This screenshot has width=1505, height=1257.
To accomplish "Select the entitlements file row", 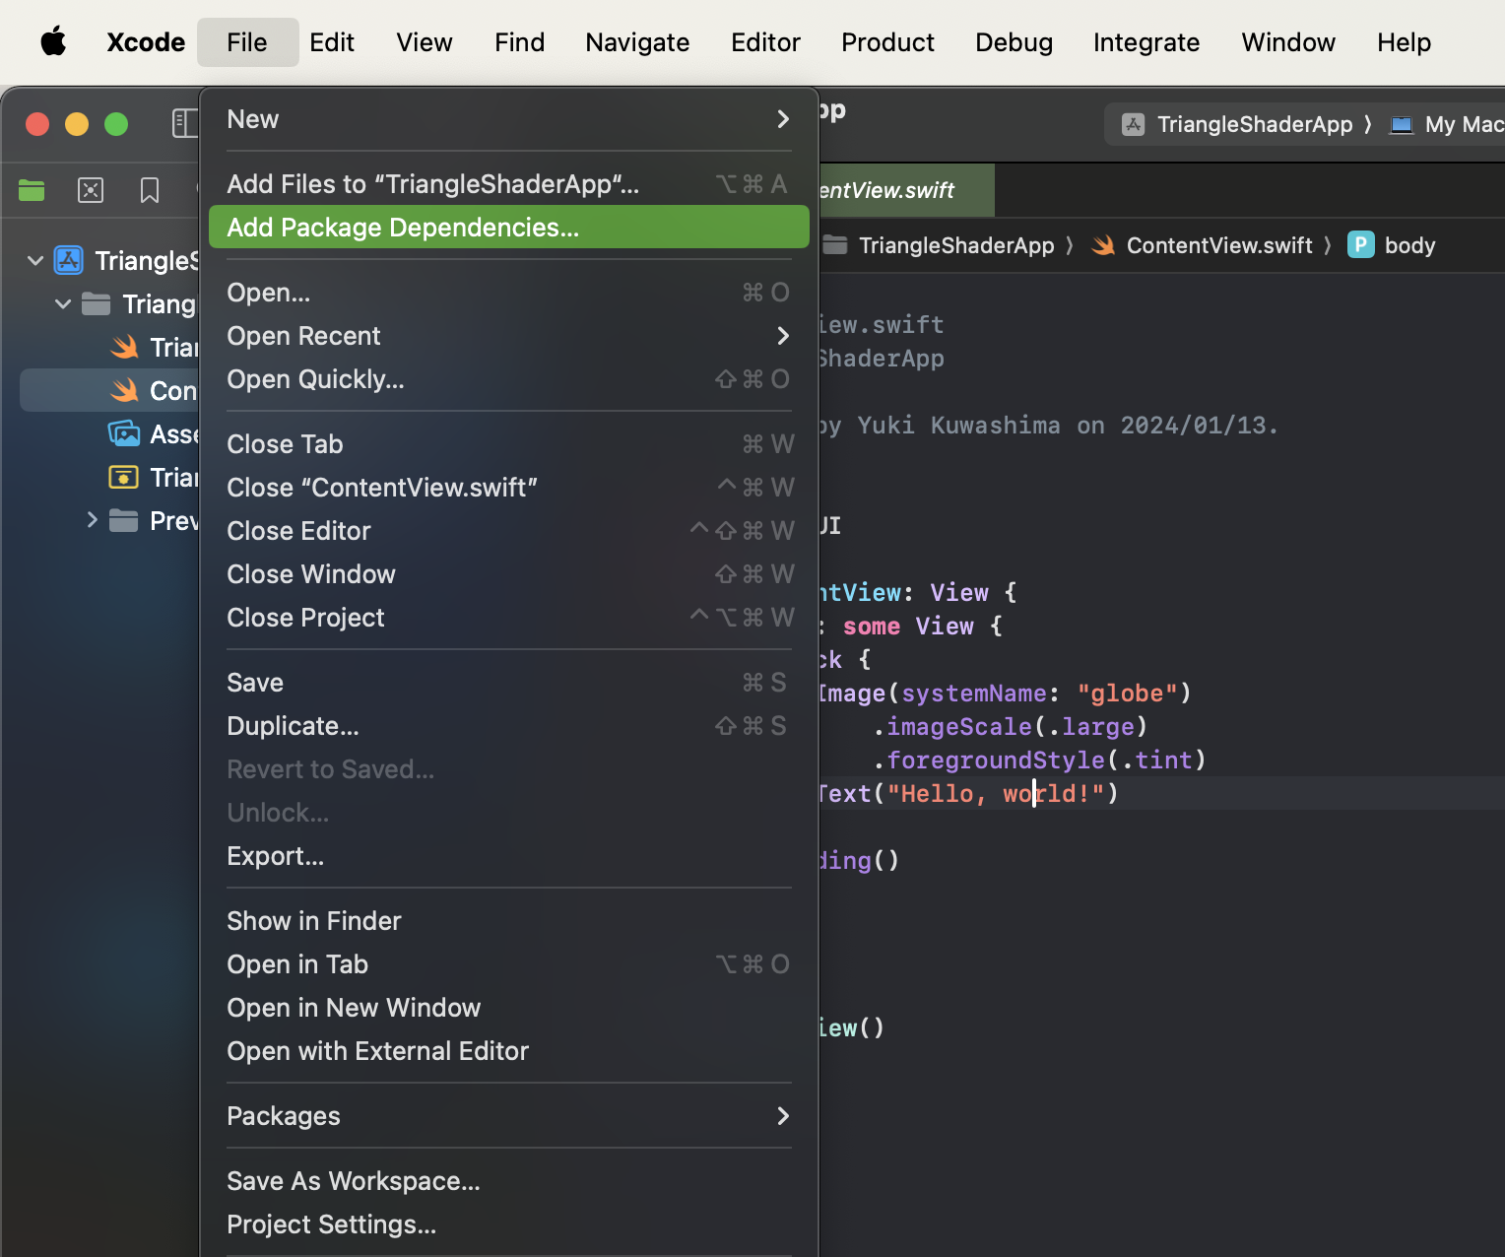I will pyautogui.click(x=109, y=478).
